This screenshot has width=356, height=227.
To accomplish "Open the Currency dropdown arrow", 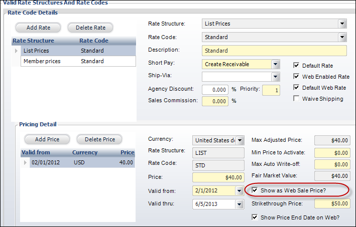I will click(240, 140).
